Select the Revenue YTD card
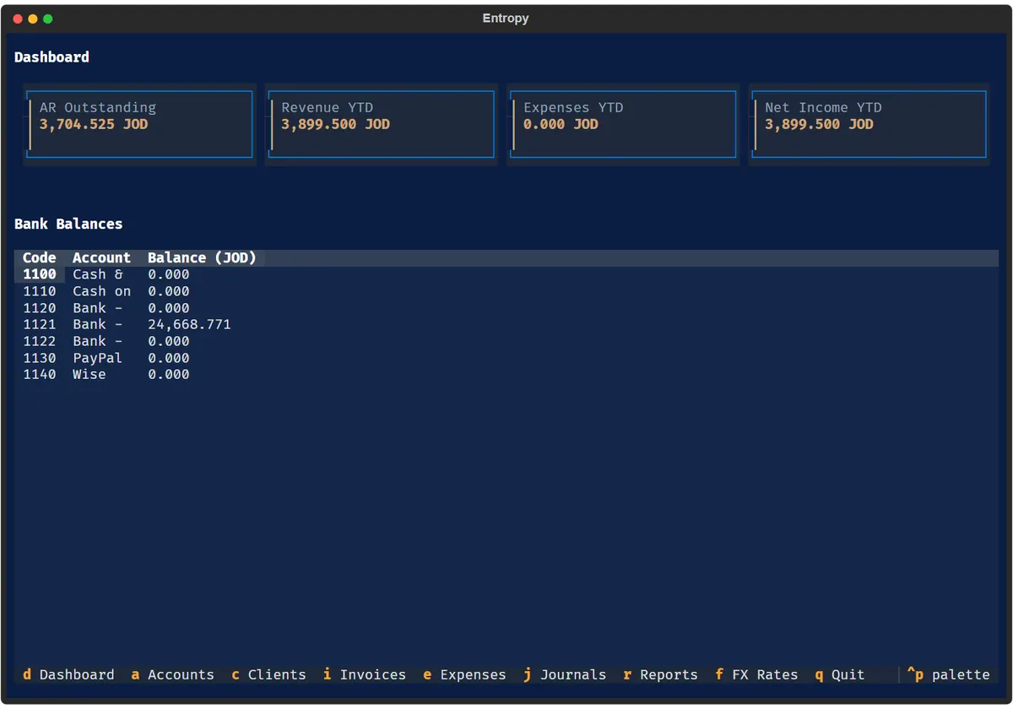This screenshot has width=1013, height=709. (x=382, y=124)
